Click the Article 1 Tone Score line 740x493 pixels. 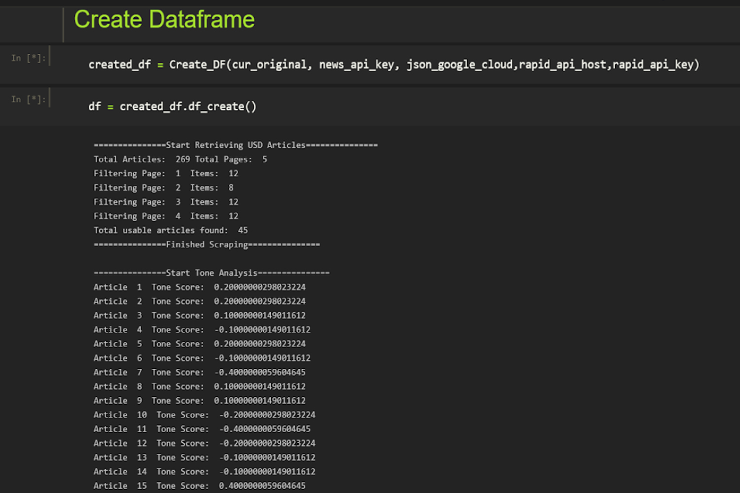199,287
